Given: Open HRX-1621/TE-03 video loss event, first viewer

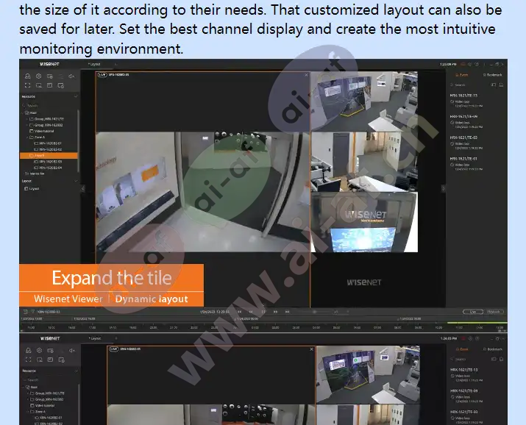Looking at the screenshot, I should pos(466,143).
